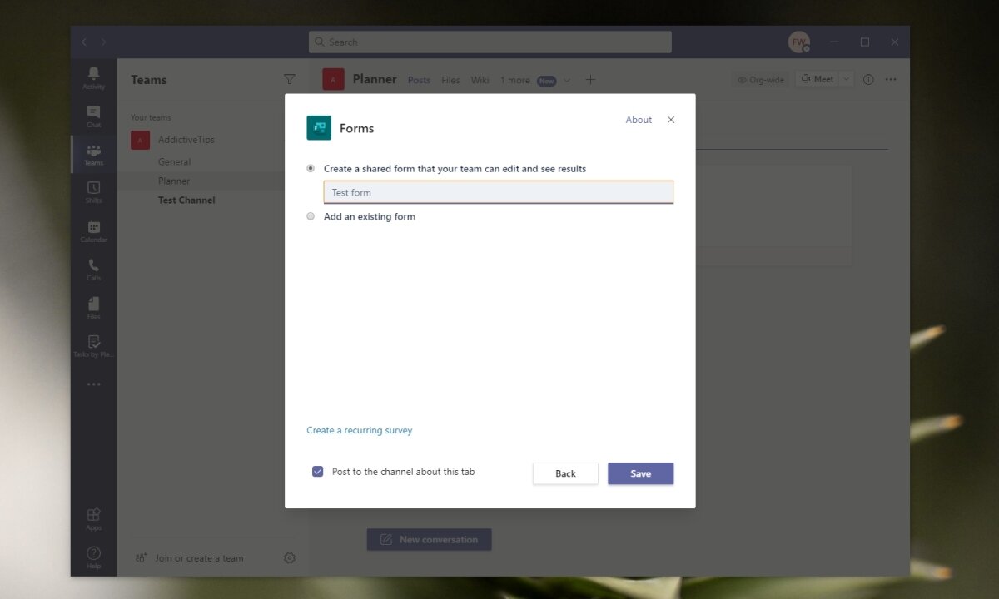The height and width of the screenshot is (599, 999).
Task: Open channel more options menu
Action: (x=891, y=79)
